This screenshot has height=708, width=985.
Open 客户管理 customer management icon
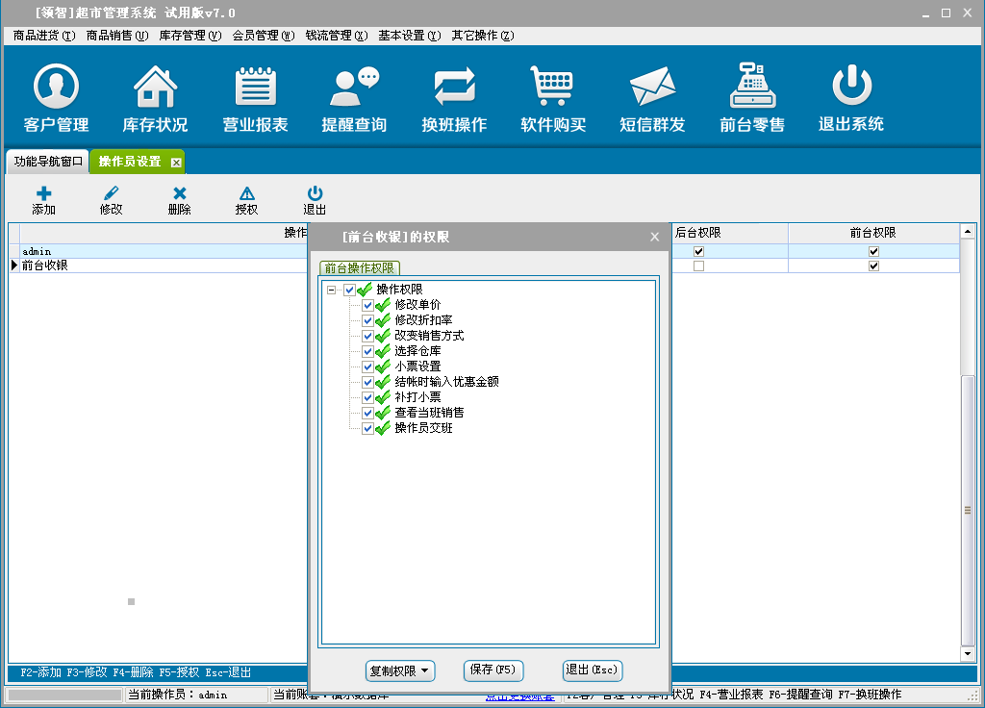point(56,97)
